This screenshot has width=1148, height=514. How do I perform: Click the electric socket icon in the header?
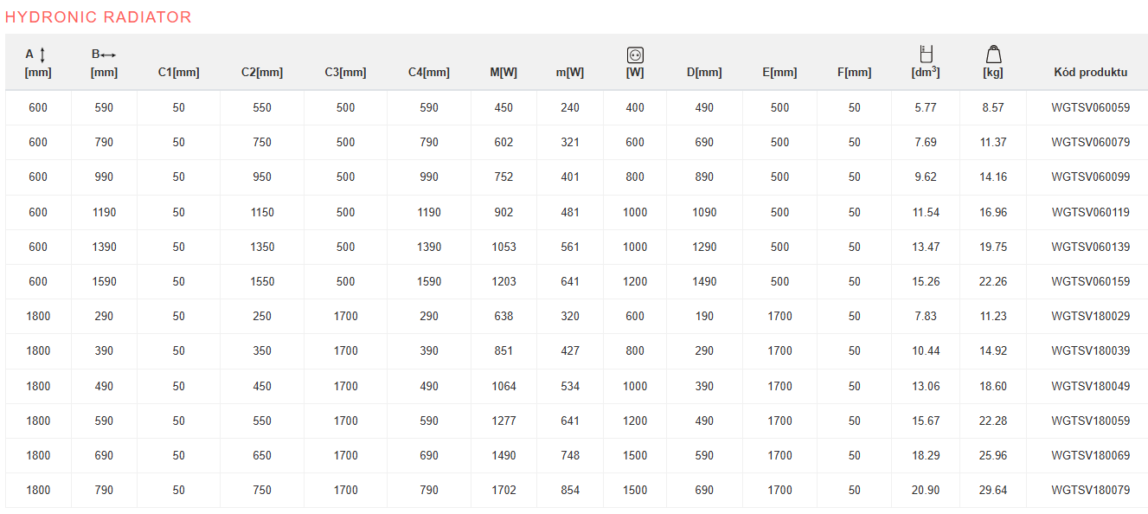[635, 55]
